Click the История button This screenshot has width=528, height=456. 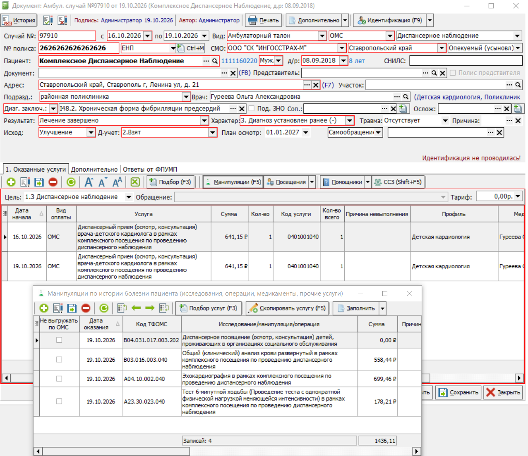[19, 20]
